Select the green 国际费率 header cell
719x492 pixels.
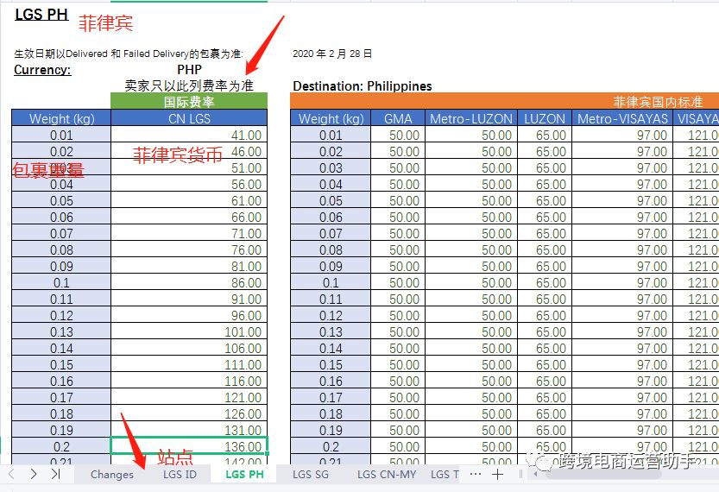click(x=189, y=101)
